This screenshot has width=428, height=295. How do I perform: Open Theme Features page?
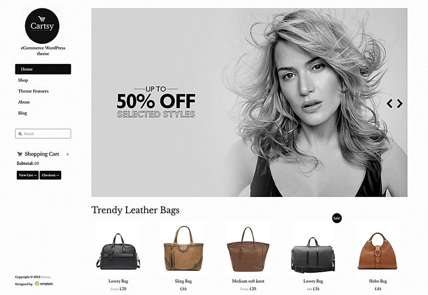click(x=33, y=91)
